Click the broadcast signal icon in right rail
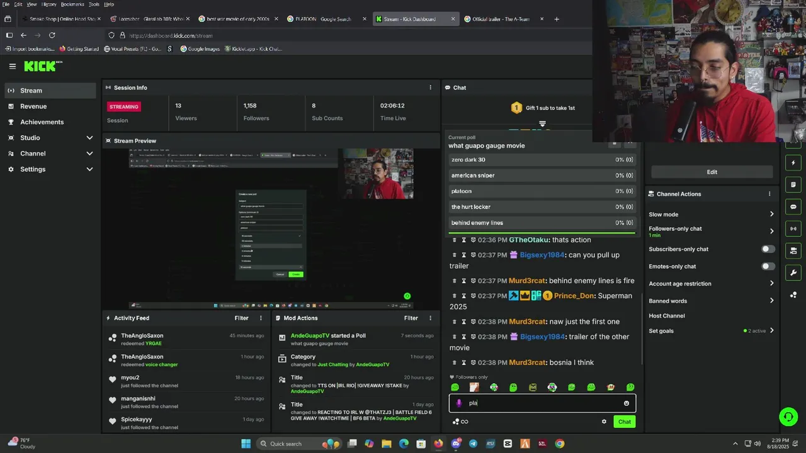This screenshot has width=806, height=453. tap(793, 228)
